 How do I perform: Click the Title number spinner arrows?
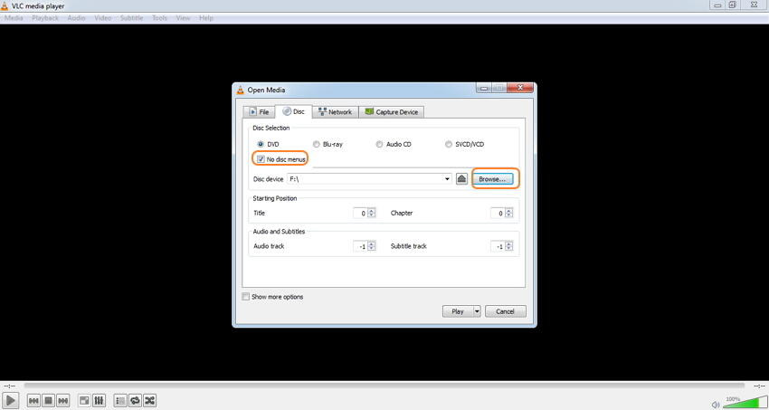(371, 213)
